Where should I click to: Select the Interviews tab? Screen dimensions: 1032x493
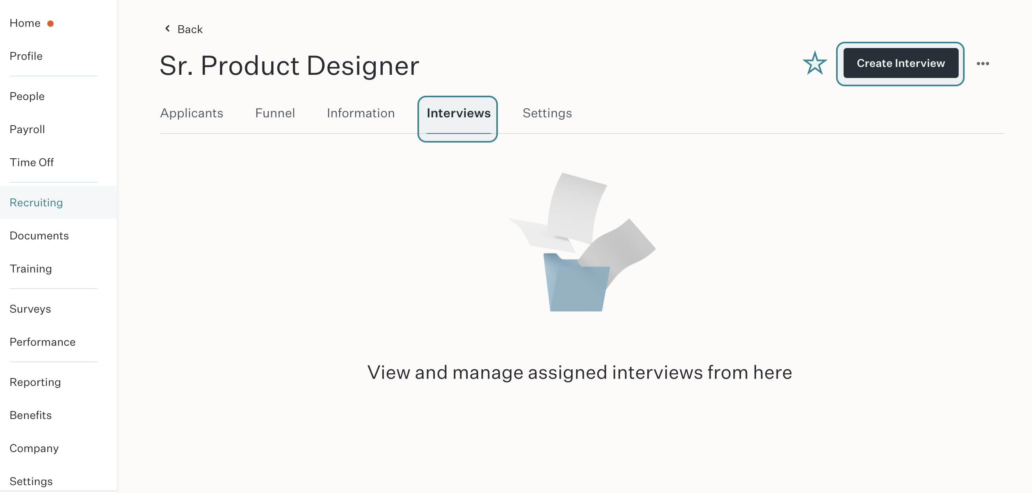[x=458, y=113]
